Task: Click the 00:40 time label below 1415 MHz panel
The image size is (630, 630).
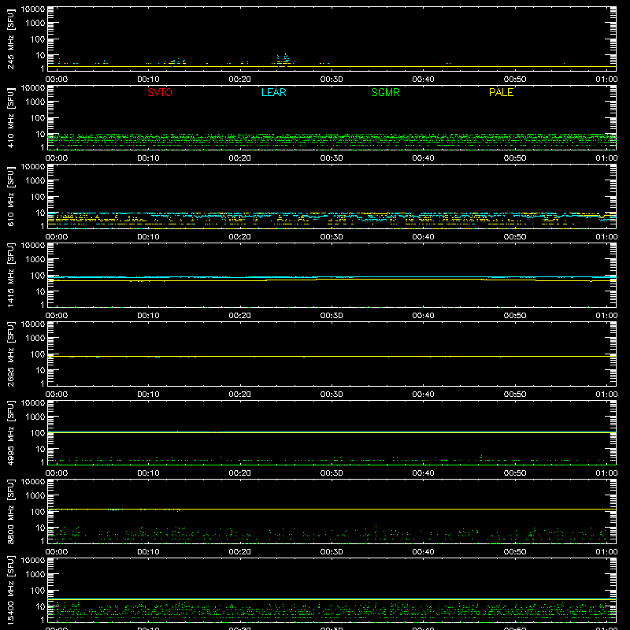Action: [423, 316]
